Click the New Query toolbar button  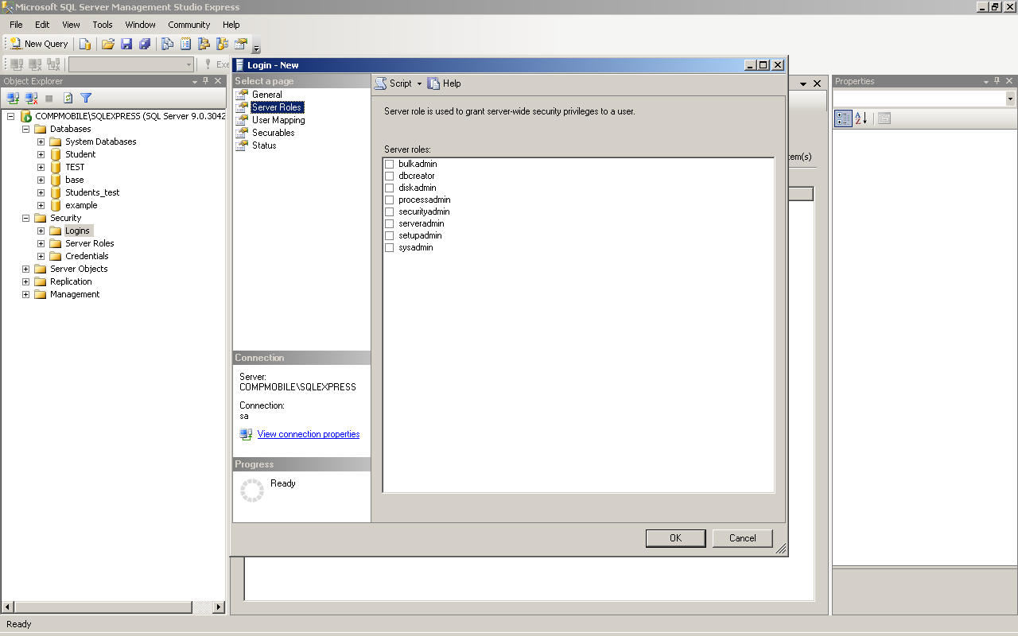coord(39,44)
